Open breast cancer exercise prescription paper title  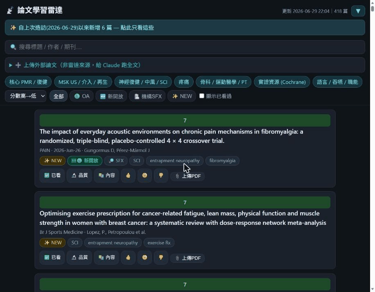(183, 218)
